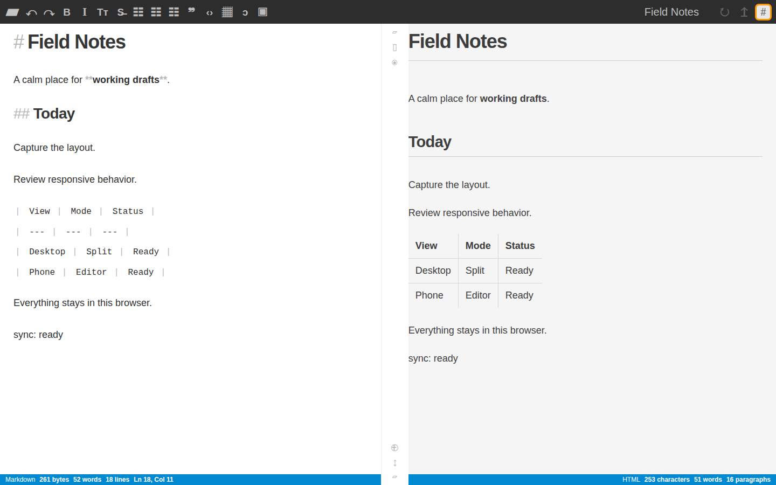Image resolution: width=776 pixels, height=485 pixels.
Task: Click 'Ln 18, Col 11' cursor position indicator
Action: [154, 480]
